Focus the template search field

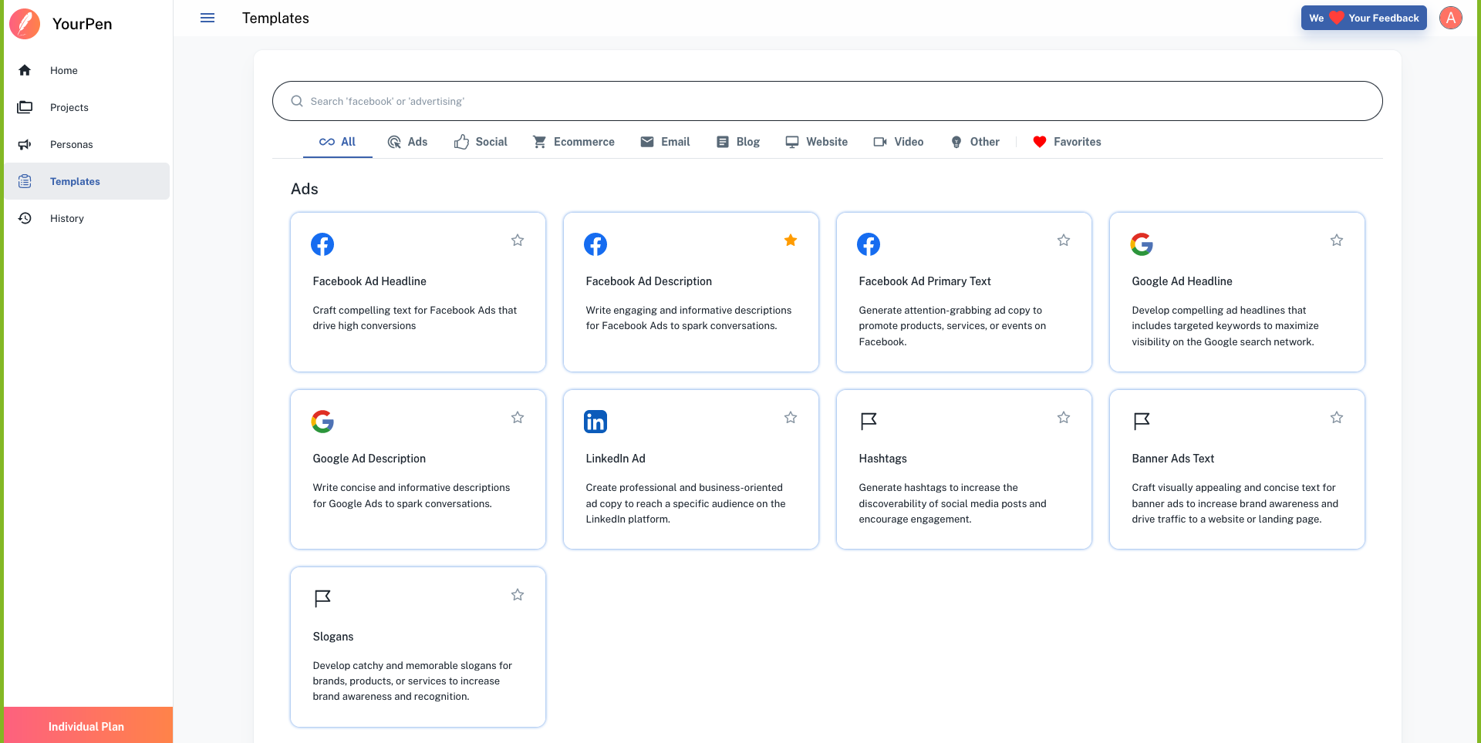click(827, 101)
